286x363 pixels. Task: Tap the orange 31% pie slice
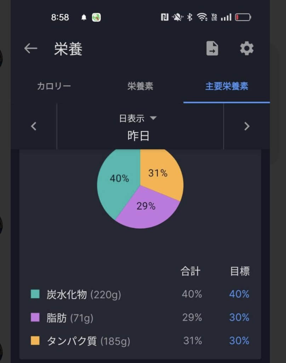(161, 174)
